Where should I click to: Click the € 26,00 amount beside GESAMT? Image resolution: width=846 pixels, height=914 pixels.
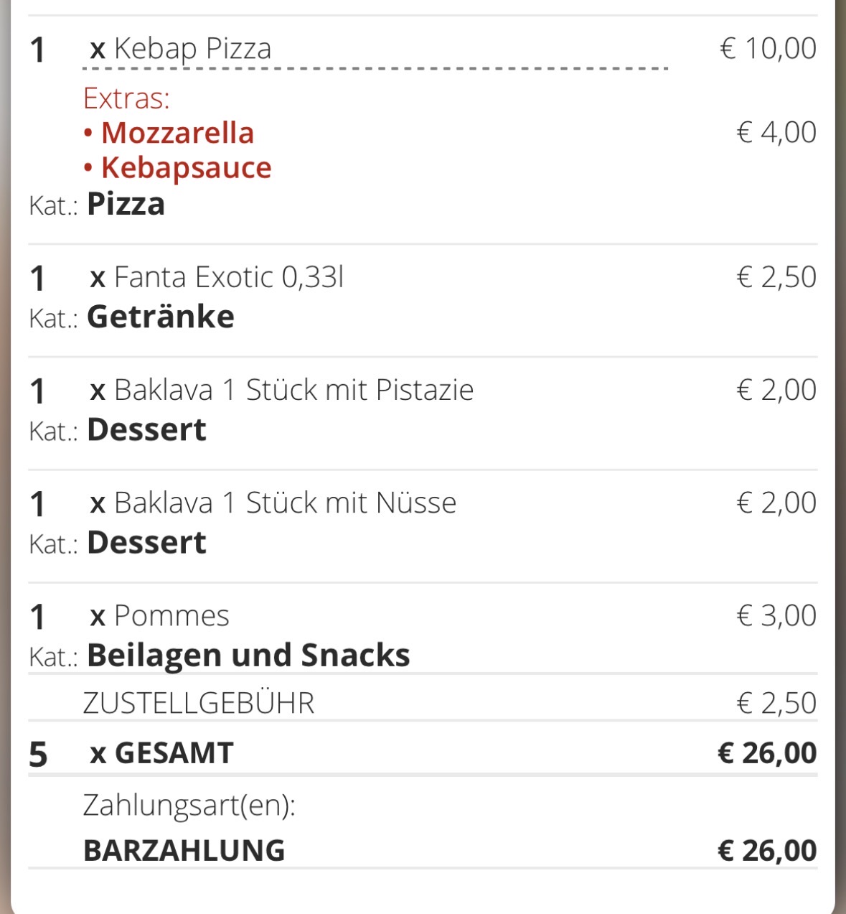tap(767, 753)
